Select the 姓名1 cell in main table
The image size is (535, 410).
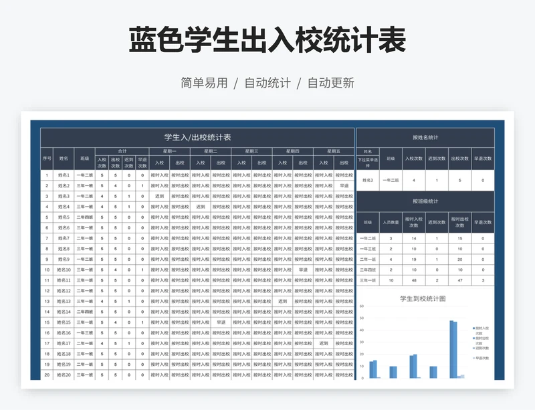point(64,175)
